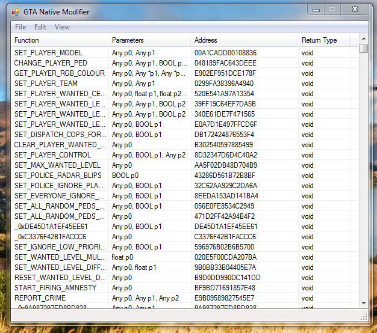The width and height of the screenshot is (377, 333).
Task: Sort by Return Type column header
Action: (x=324, y=40)
